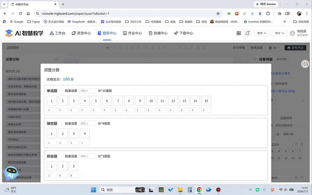Go to 下载中心 nav item
The width and height of the screenshot is (312, 195).
coord(184,33)
